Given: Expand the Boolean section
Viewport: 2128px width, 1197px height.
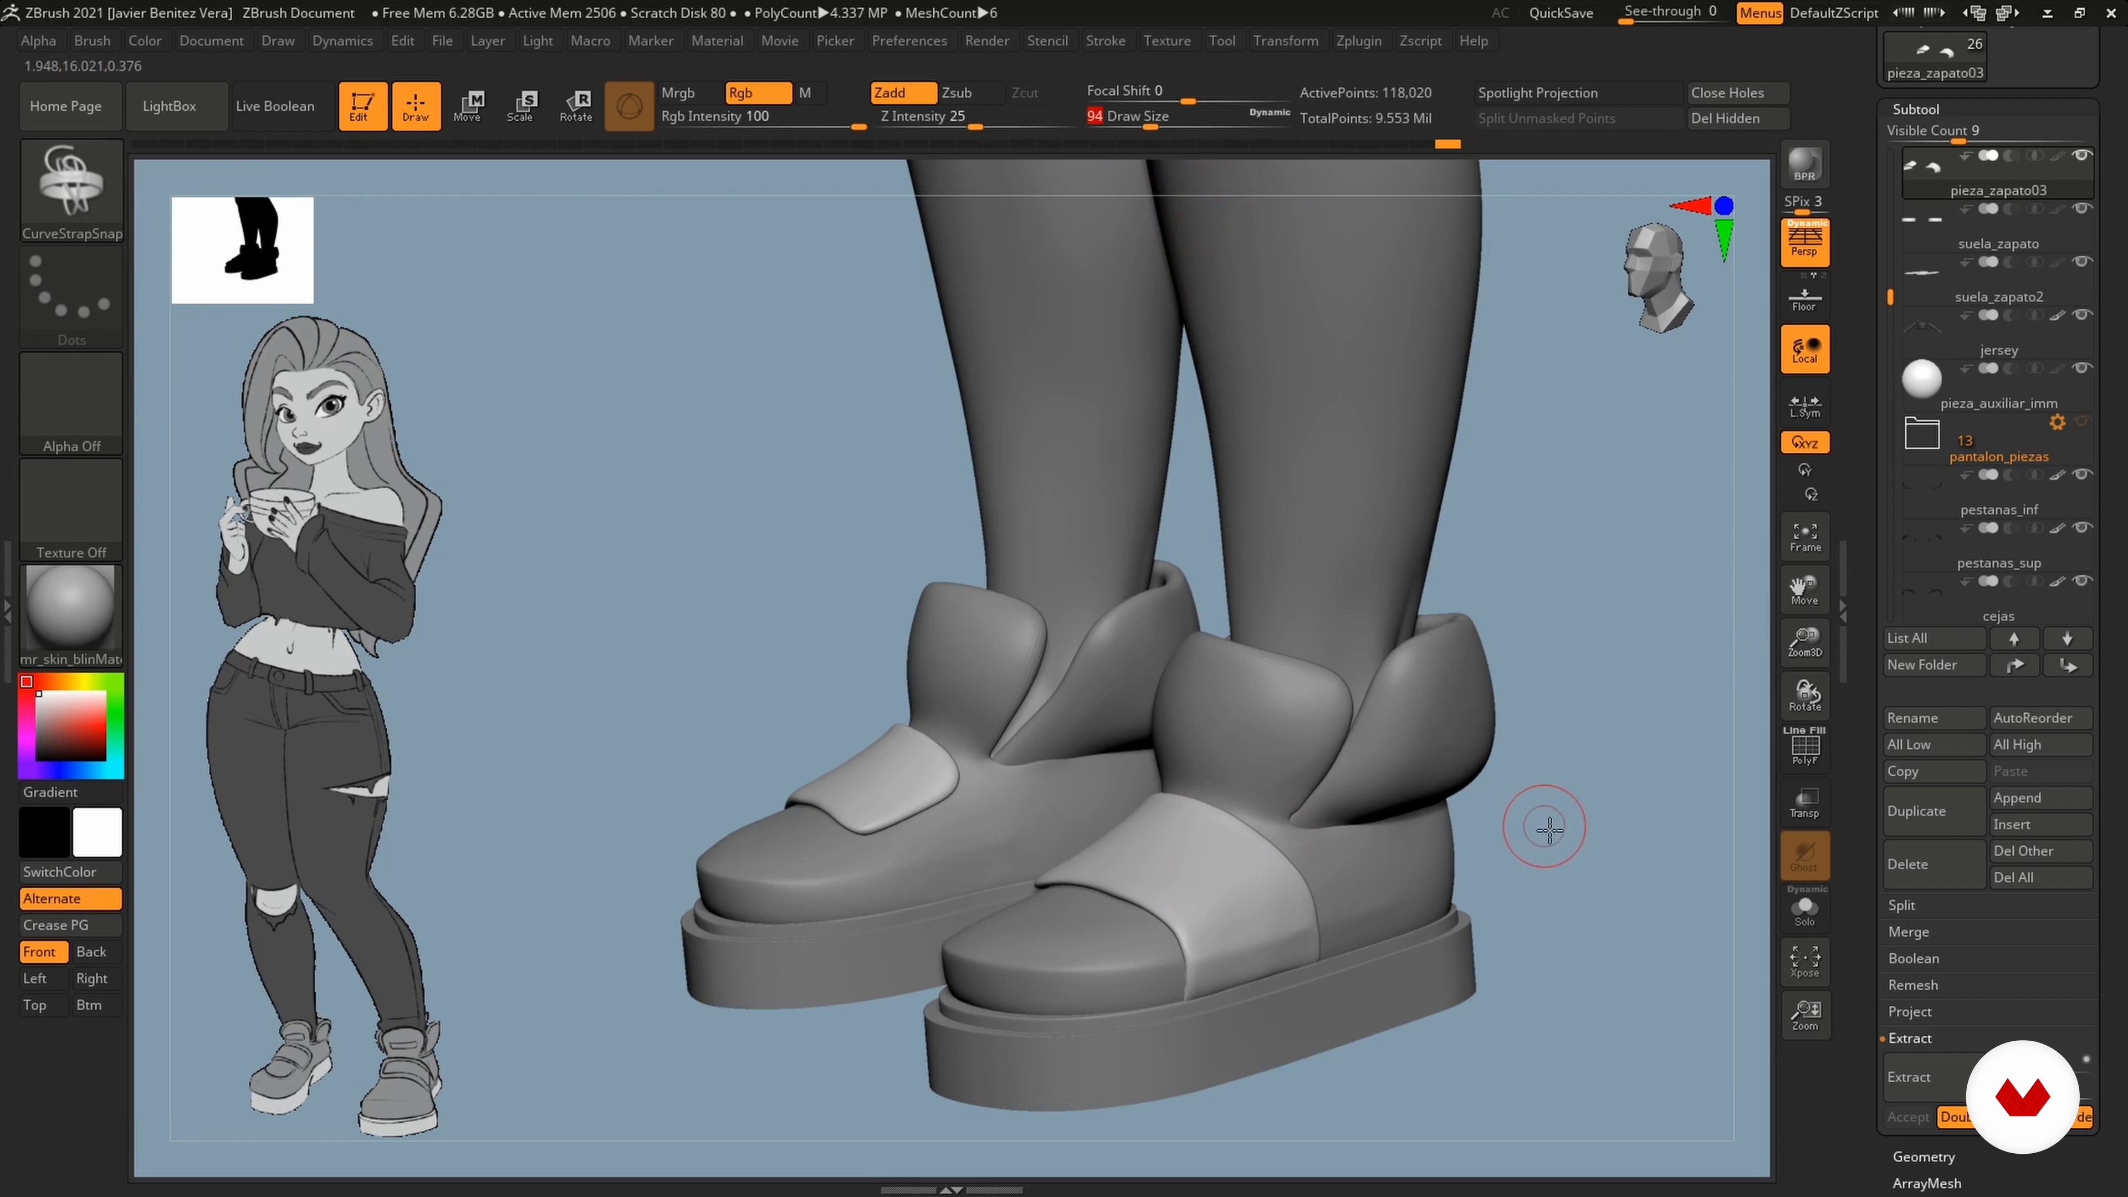Looking at the screenshot, I should point(1913,958).
